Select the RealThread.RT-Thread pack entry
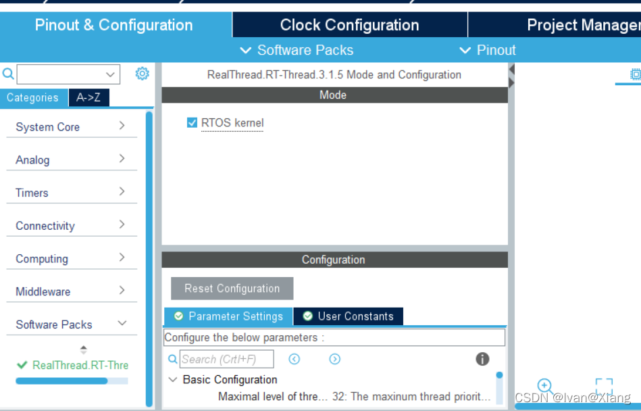Image resolution: width=641 pixels, height=411 pixels. 73,365
